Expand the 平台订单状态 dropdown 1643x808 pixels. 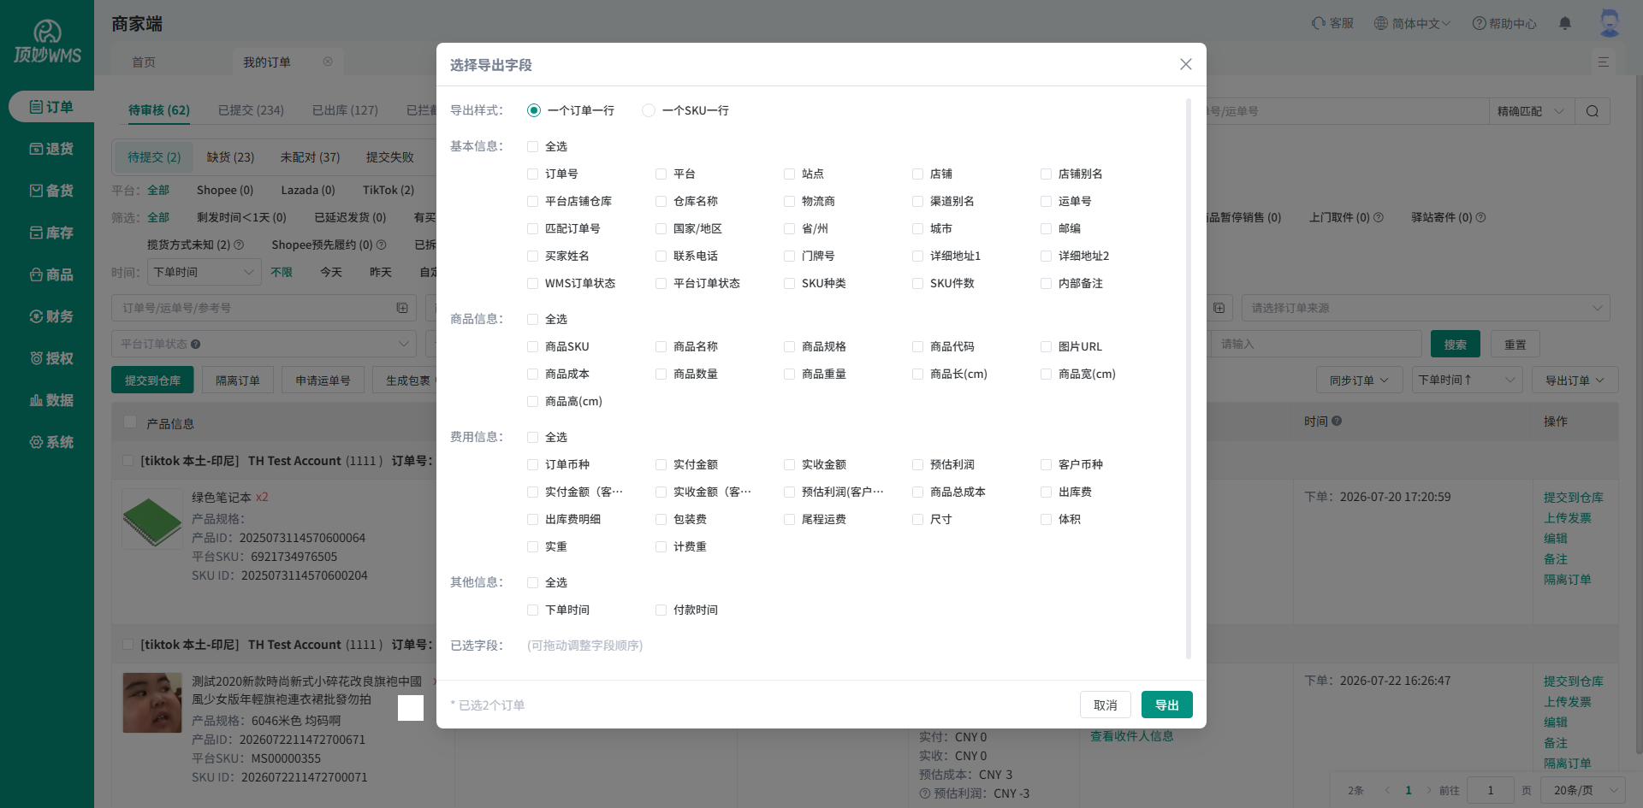[x=264, y=344]
